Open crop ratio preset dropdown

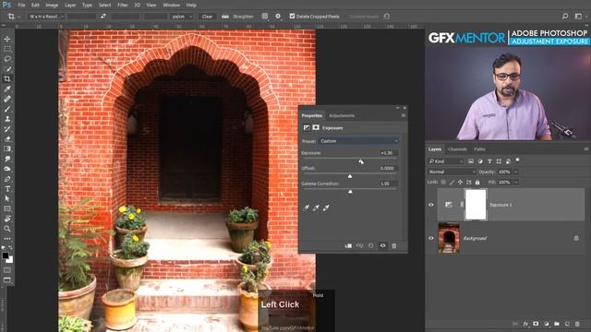point(46,17)
